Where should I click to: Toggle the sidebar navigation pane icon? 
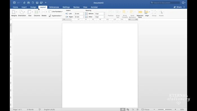[14, 3]
